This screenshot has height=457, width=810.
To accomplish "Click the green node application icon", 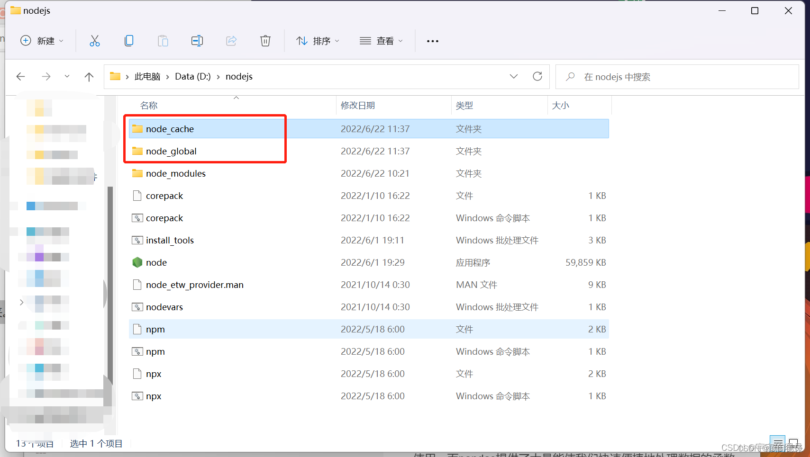I will point(137,262).
